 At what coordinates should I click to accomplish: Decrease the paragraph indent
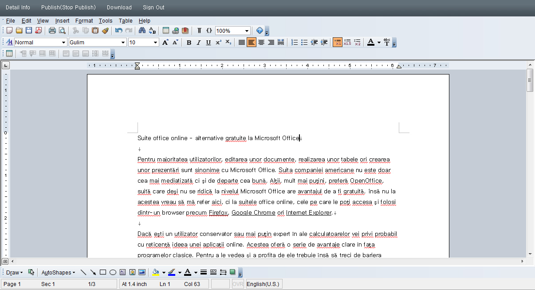[x=314, y=43]
